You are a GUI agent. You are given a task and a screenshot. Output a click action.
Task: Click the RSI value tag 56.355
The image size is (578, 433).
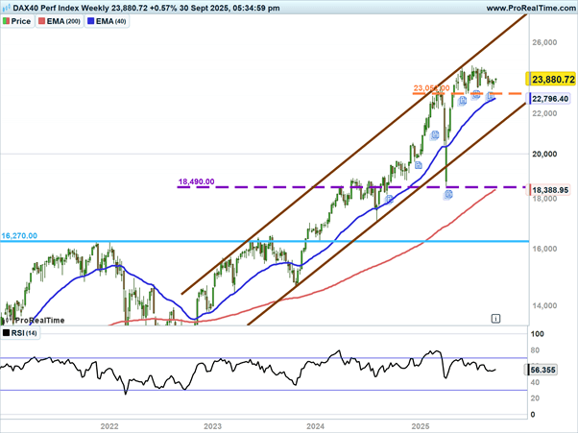point(544,369)
